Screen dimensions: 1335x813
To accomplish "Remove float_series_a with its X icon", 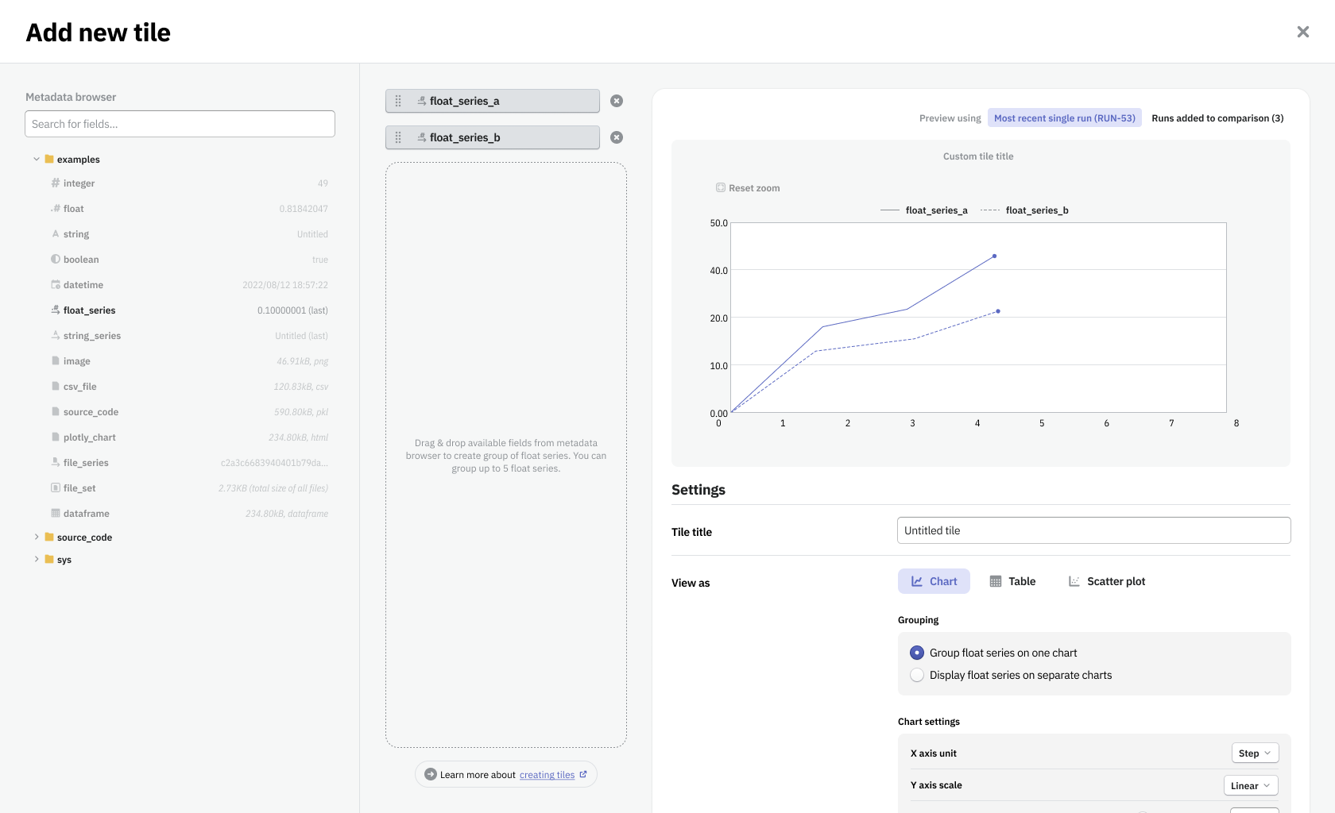I will (x=617, y=101).
